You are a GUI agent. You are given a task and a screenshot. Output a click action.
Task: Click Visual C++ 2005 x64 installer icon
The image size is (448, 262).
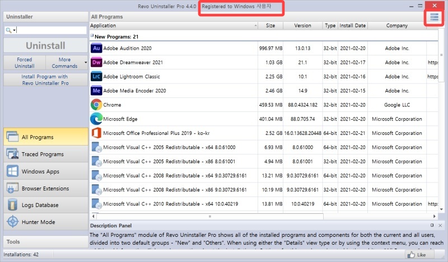click(96, 147)
